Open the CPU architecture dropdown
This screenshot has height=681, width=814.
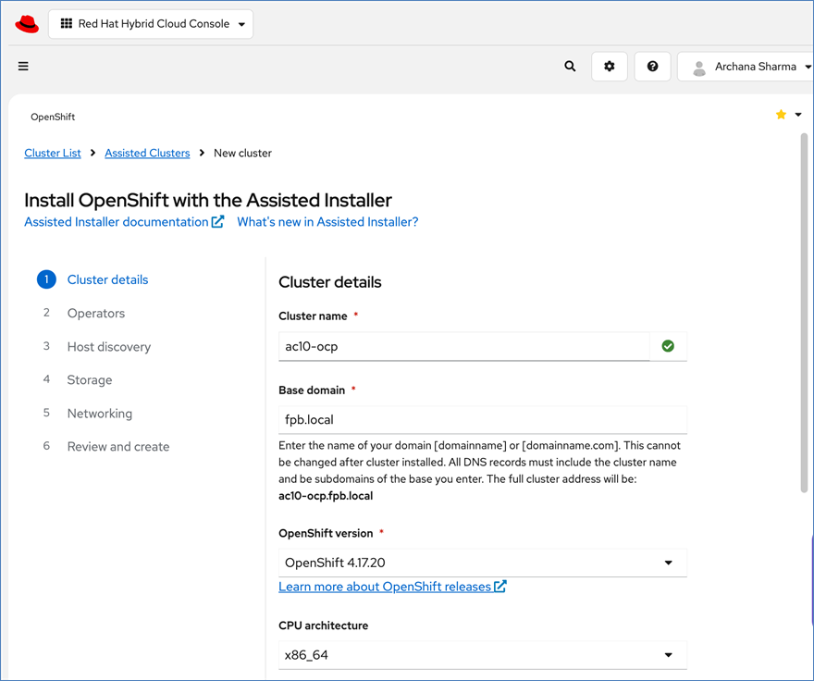point(483,655)
